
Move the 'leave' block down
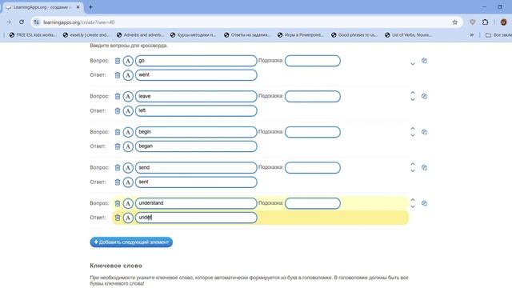(x=413, y=99)
